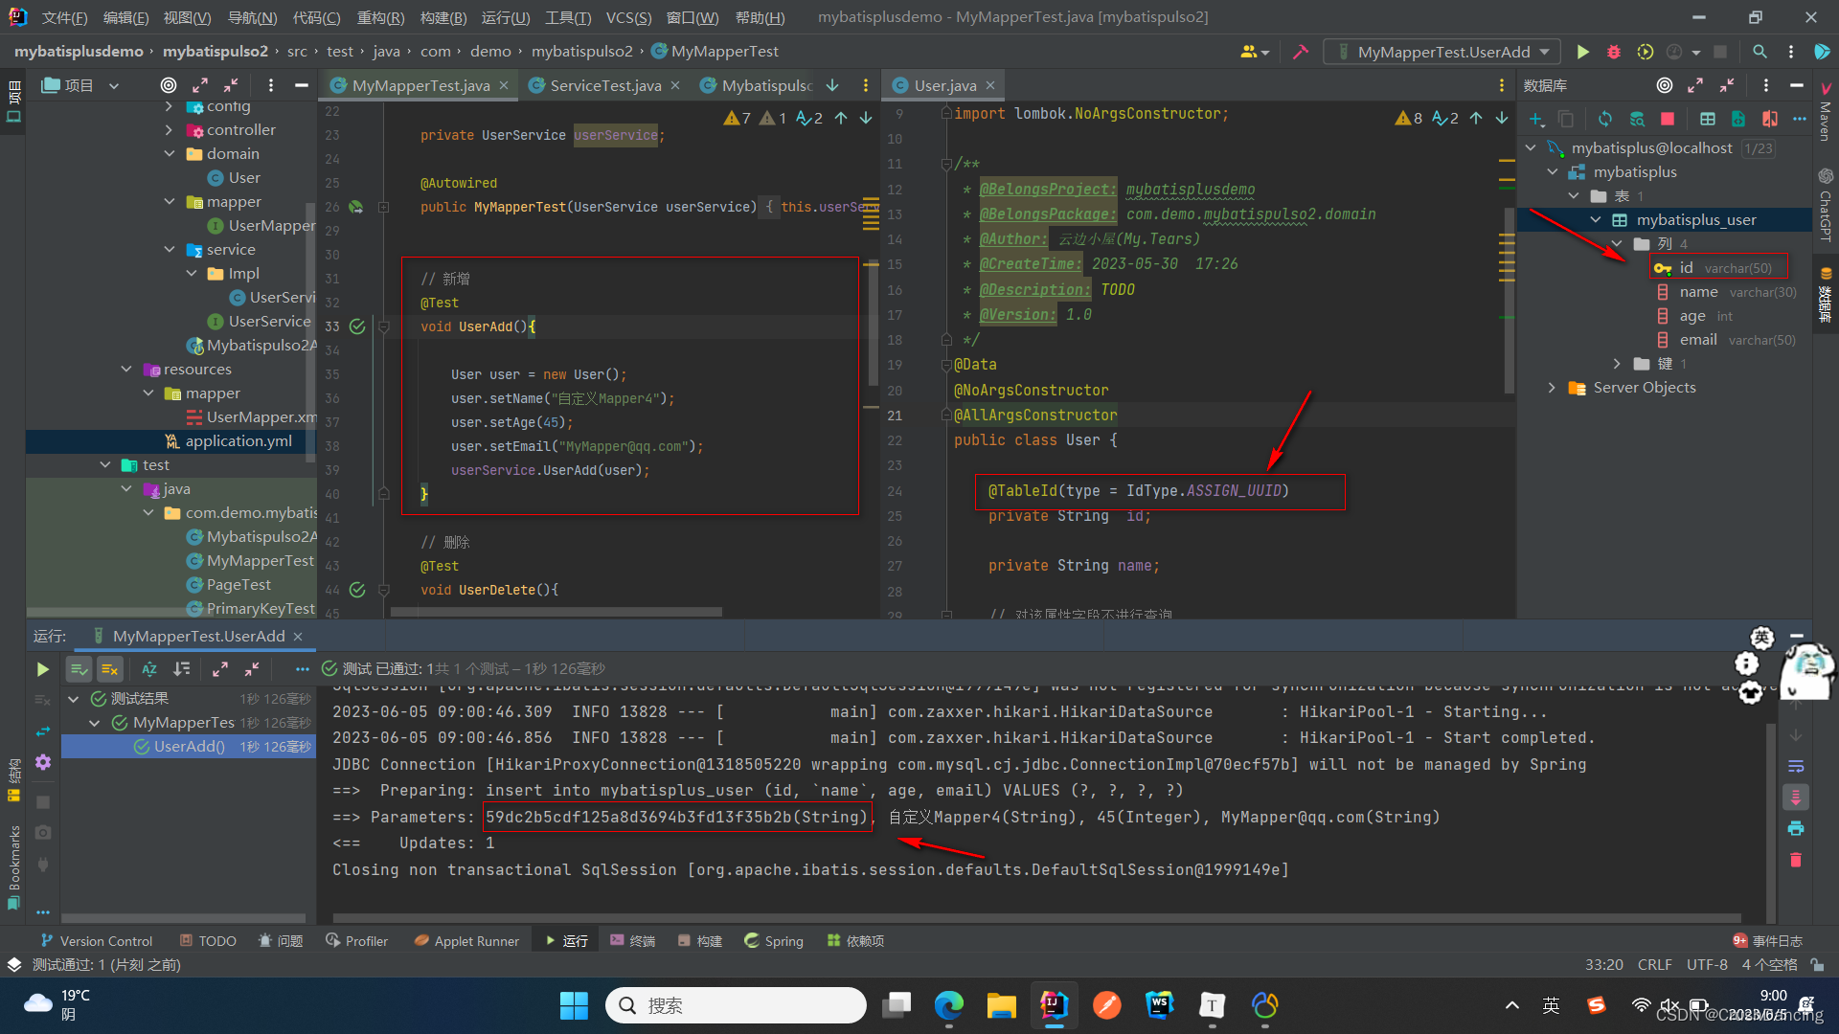Screen dimensions: 1839x1034
Task: Expand Server Objects node in database tree
Action: pos(1552,388)
